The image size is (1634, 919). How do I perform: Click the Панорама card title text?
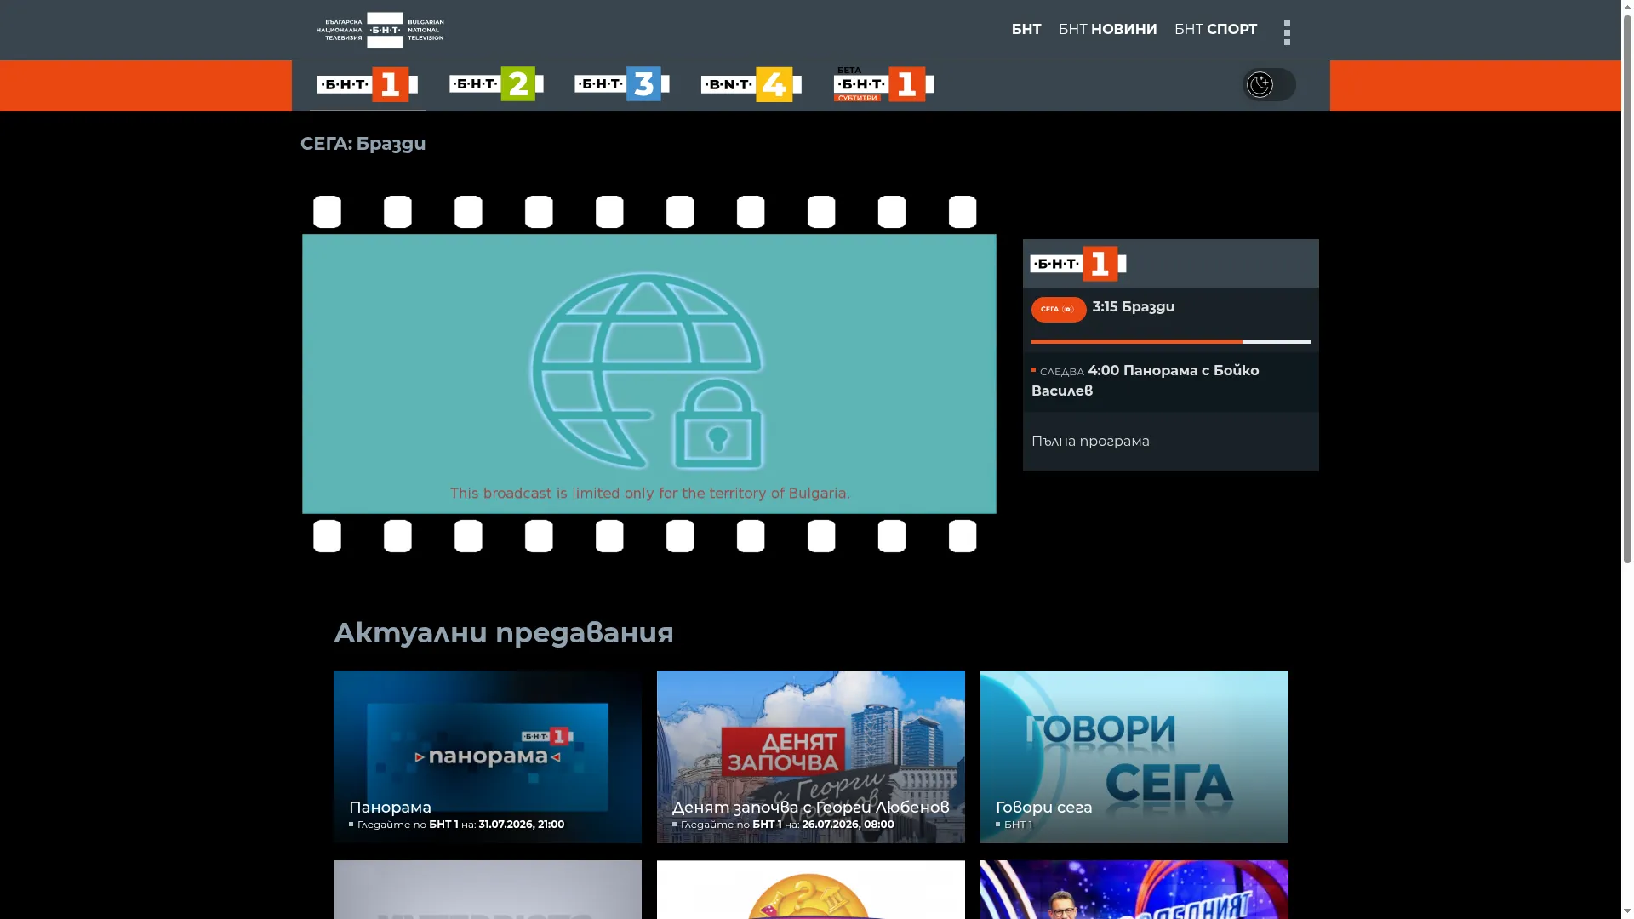pyautogui.click(x=390, y=808)
